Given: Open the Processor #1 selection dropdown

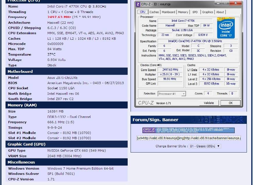Looking at the screenshot, I should coord(172,94).
